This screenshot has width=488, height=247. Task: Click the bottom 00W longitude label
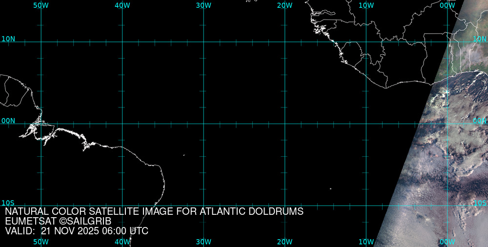(x=447, y=242)
